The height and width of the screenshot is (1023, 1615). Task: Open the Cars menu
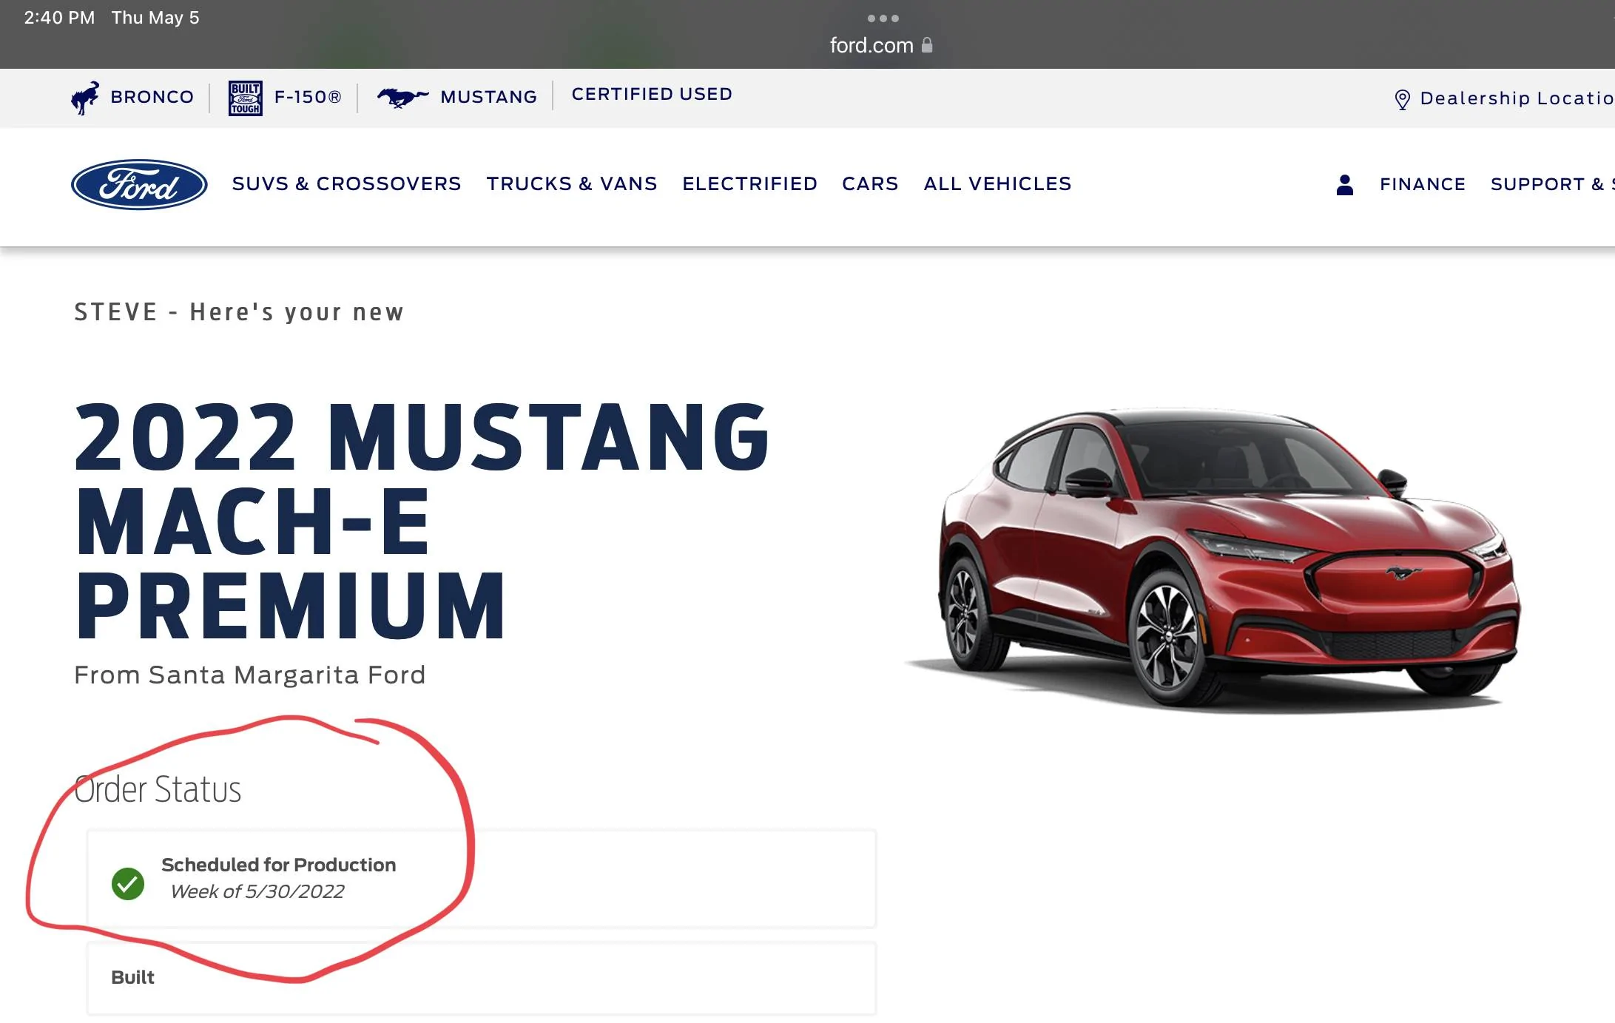870,183
